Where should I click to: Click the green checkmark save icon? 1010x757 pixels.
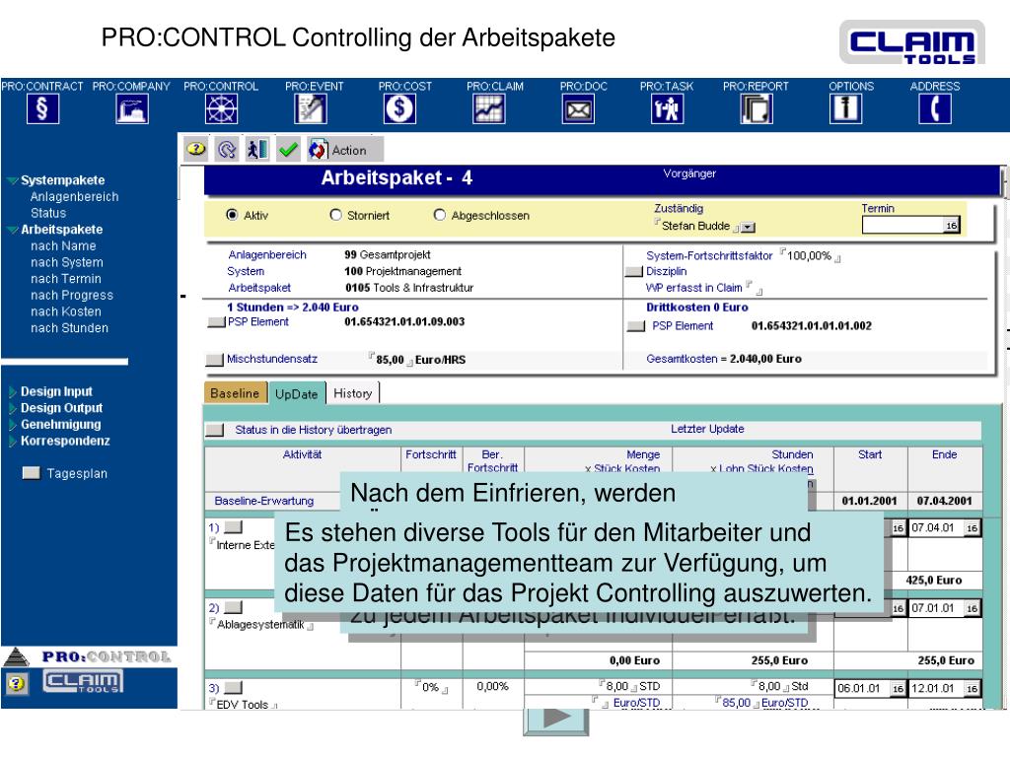point(288,150)
